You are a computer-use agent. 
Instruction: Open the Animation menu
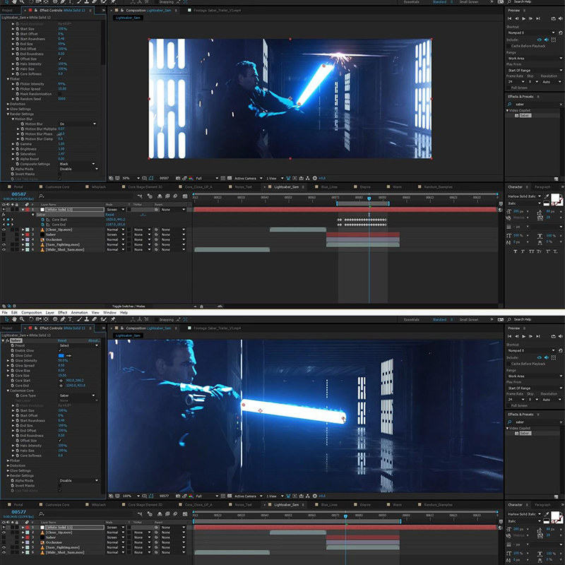(79, 313)
